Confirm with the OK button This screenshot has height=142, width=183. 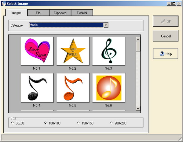(x=166, y=21)
